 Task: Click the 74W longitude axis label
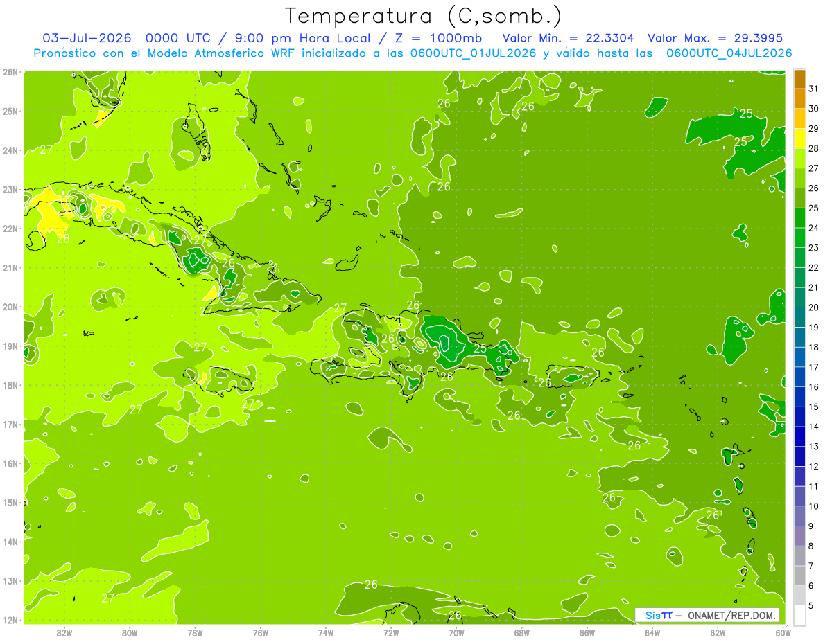click(326, 632)
